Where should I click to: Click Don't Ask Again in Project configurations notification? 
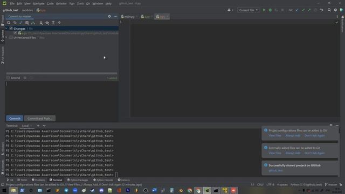pos(314,135)
